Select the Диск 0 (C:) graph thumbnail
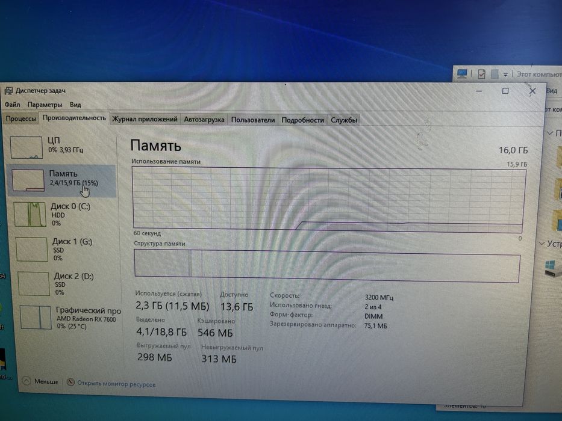The width and height of the screenshot is (562, 421). (x=30, y=214)
